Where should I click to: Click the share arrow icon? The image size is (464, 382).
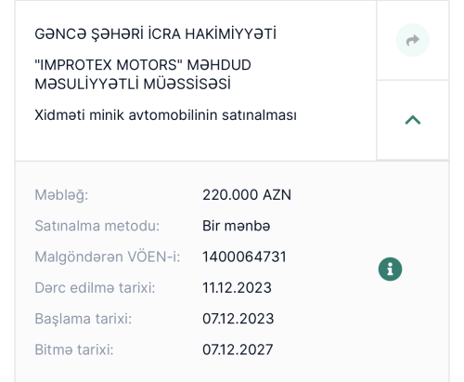413,40
